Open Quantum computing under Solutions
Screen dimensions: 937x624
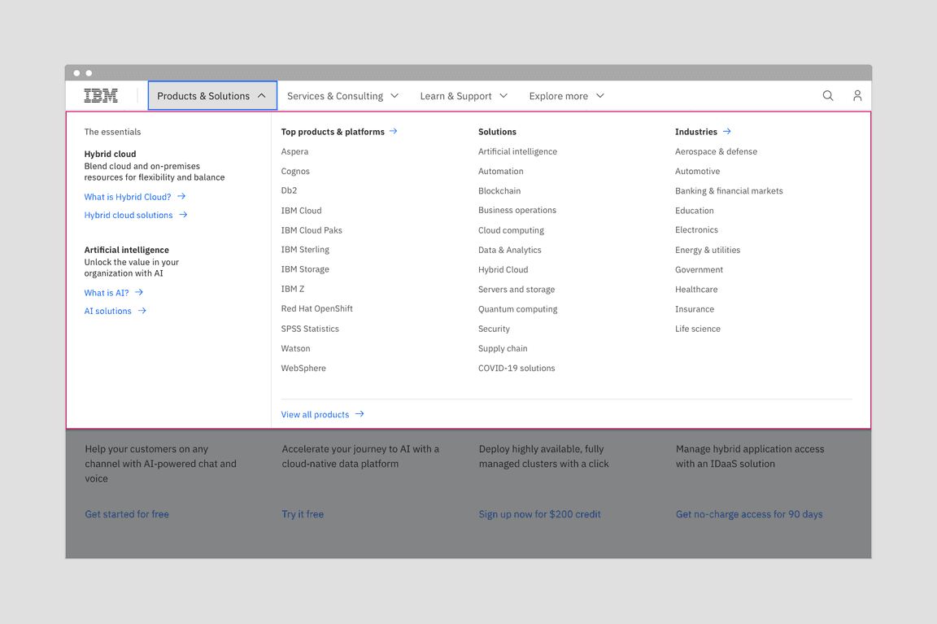coord(517,308)
